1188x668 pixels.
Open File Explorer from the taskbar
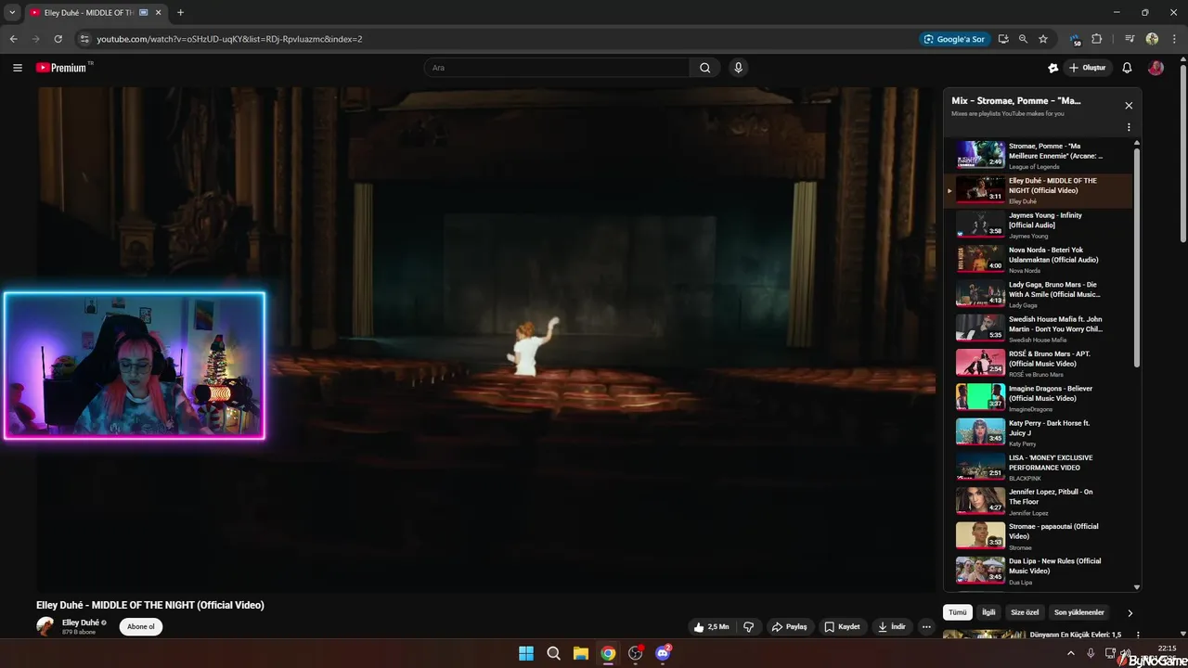[x=581, y=653]
